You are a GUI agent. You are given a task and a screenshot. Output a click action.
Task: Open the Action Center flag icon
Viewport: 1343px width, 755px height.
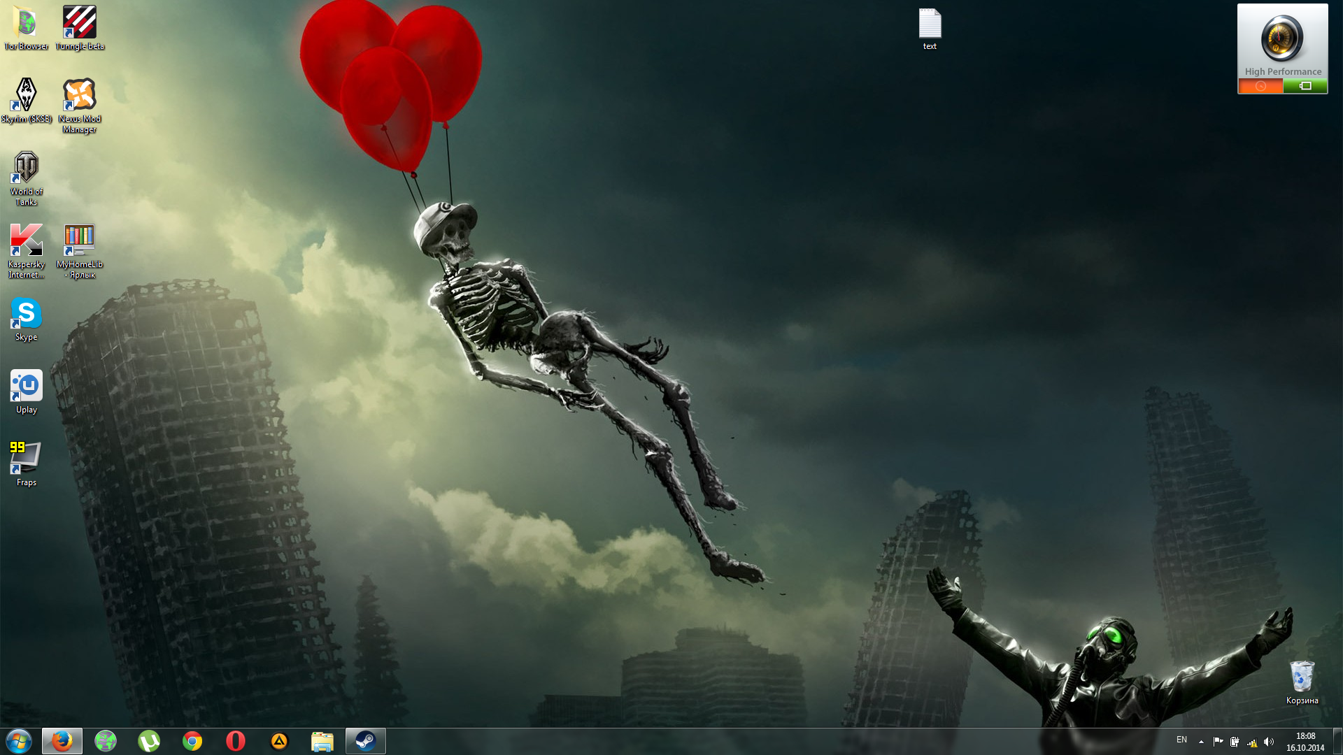[x=1218, y=742]
